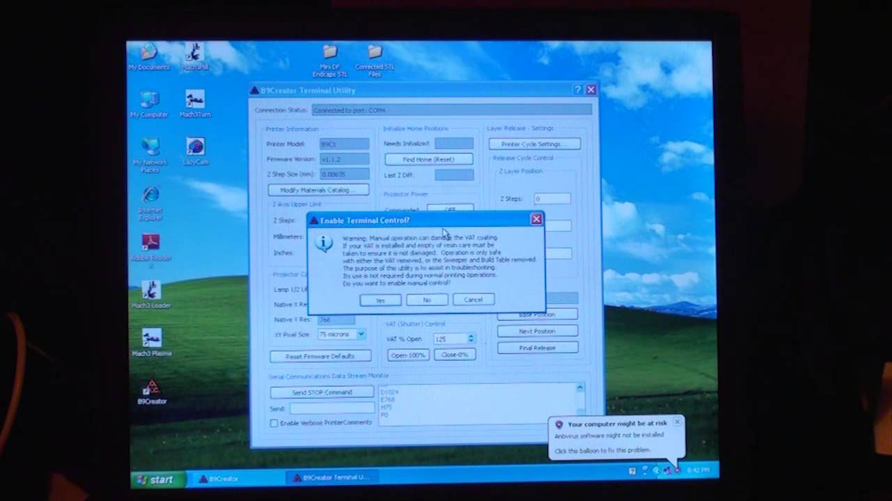
Task: Click the Find Home (Reset) button
Action: pos(429,159)
